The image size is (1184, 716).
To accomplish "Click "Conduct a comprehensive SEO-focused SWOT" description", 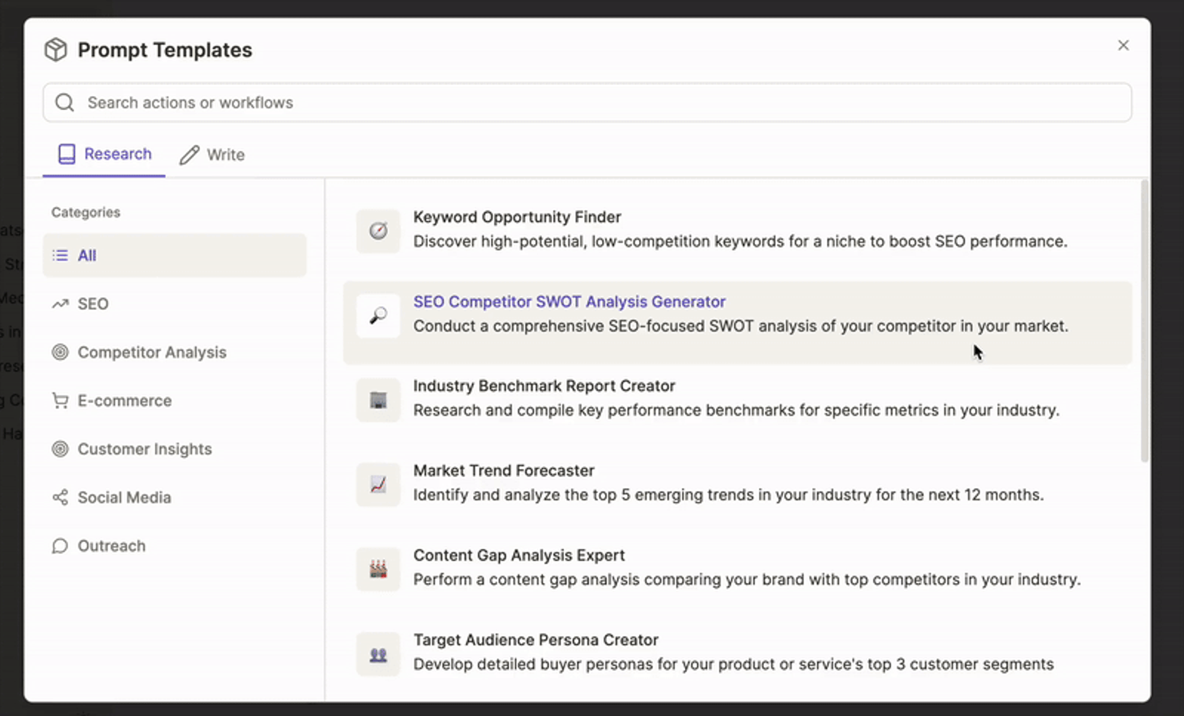I will [741, 326].
